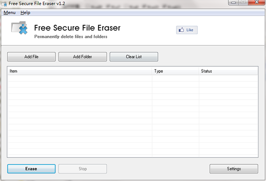Click the small title bar app icon

tap(4, 4)
